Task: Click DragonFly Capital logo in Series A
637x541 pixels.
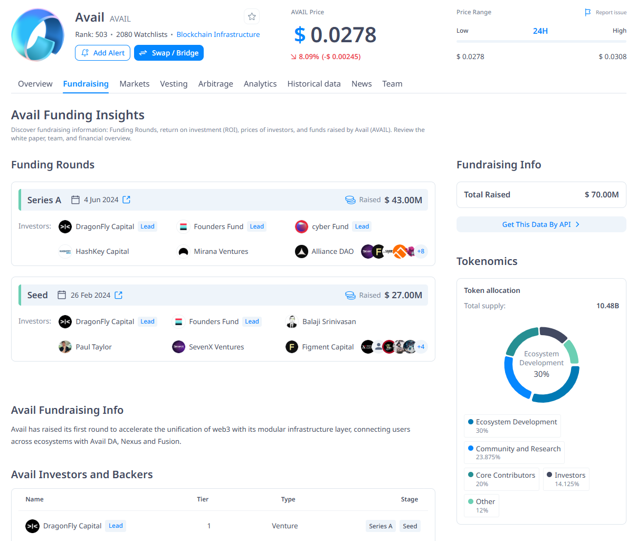Action: pos(65,226)
